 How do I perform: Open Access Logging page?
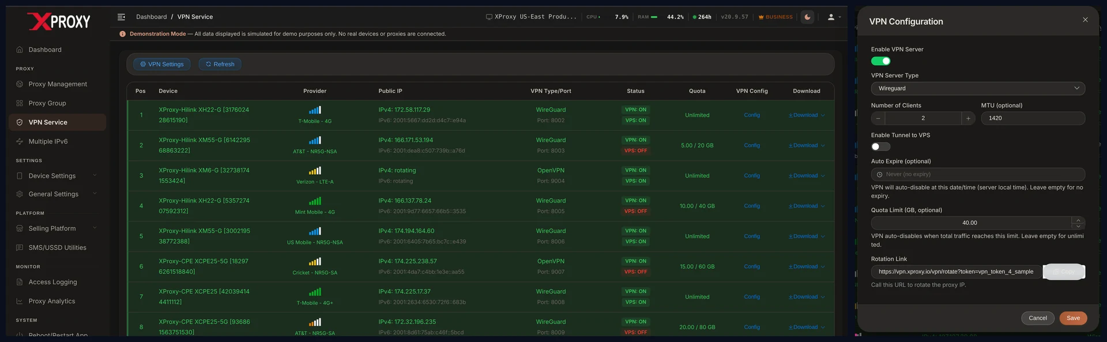coord(58,282)
